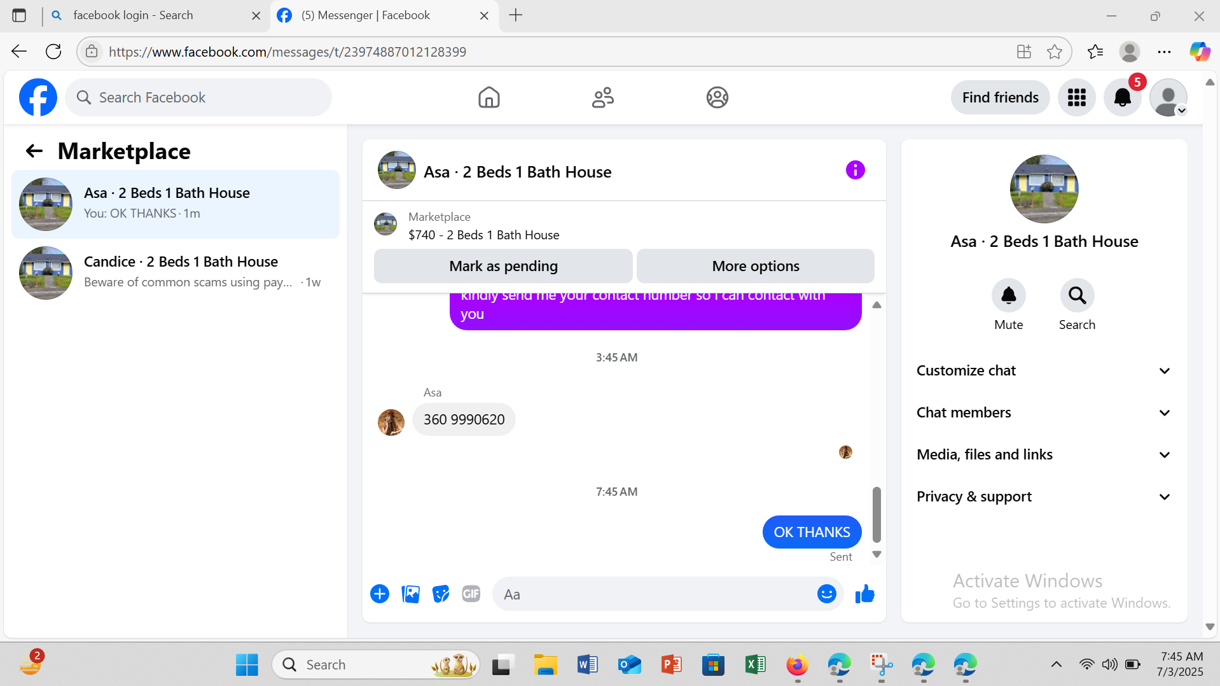Open the Friends icon in top navigation

click(602, 97)
